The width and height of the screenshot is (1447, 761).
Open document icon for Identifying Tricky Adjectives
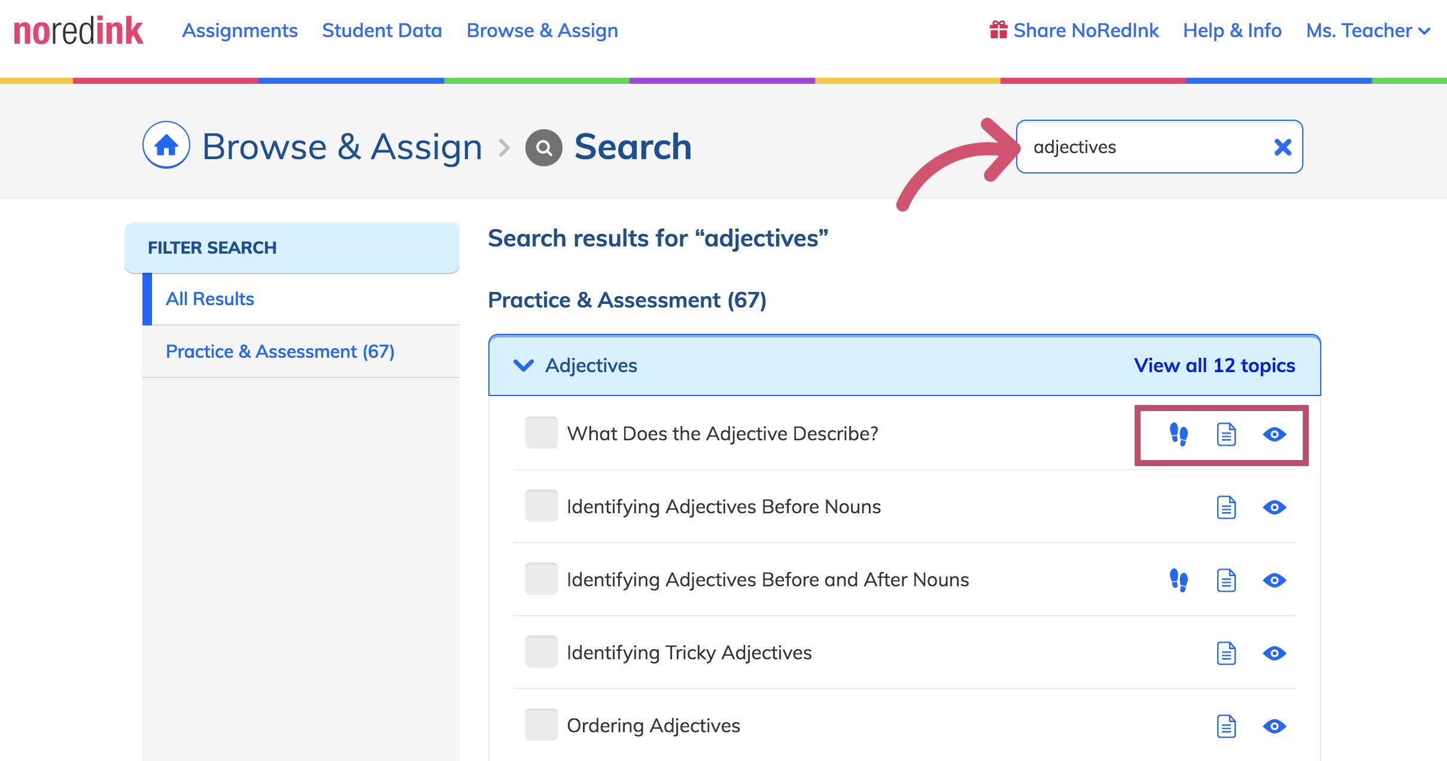point(1226,653)
